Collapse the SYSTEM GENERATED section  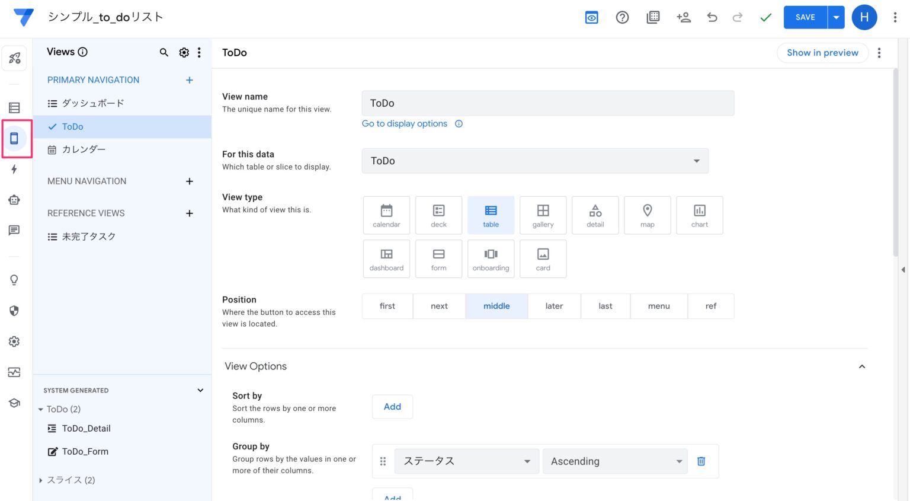pos(200,390)
